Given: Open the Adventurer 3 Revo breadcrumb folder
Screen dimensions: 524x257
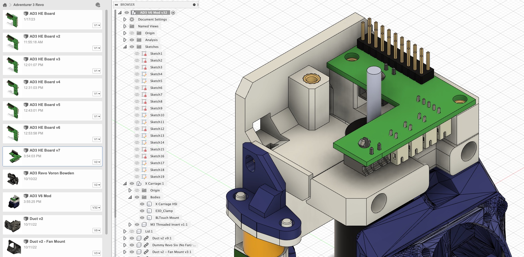Looking at the screenshot, I should [29, 5].
